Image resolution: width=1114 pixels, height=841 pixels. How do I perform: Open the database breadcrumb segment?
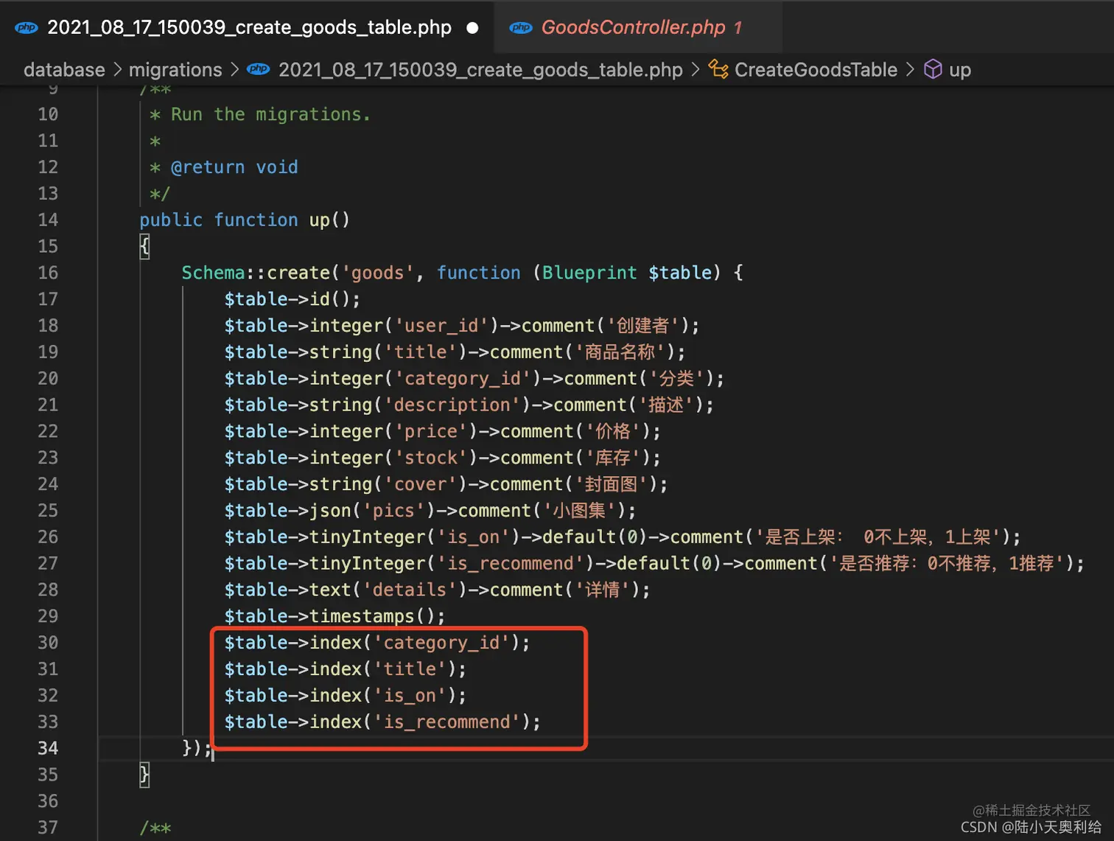coord(64,69)
